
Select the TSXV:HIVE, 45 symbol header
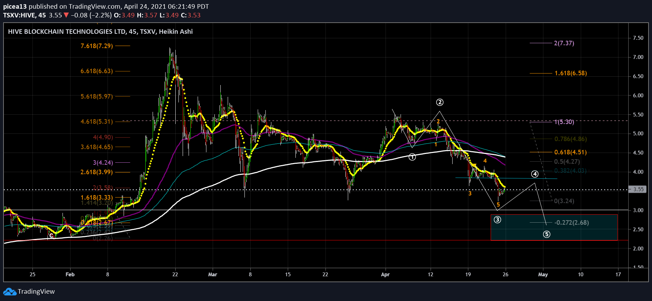point(24,15)
